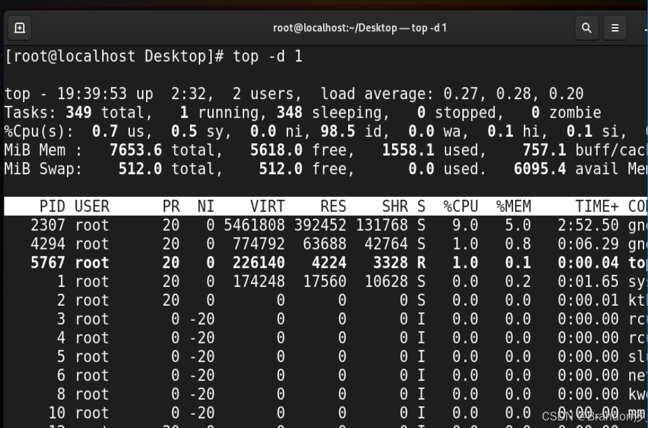Click the RES column header
This screenshot has height=428, width=648.
pos(332,206)
